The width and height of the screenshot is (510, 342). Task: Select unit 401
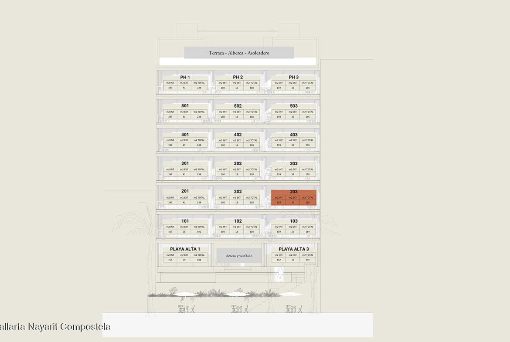pyautogui.click(x=185, y=140)
